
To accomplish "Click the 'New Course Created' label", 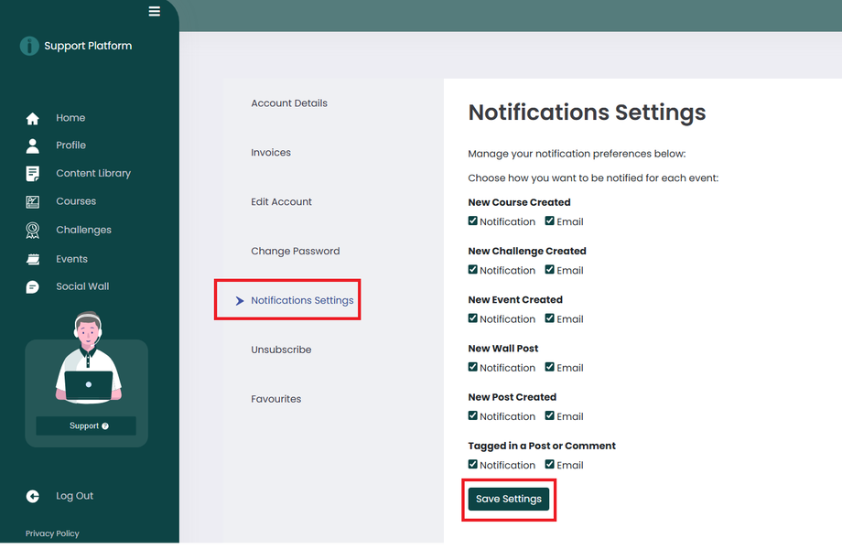I will click(519, 202).
